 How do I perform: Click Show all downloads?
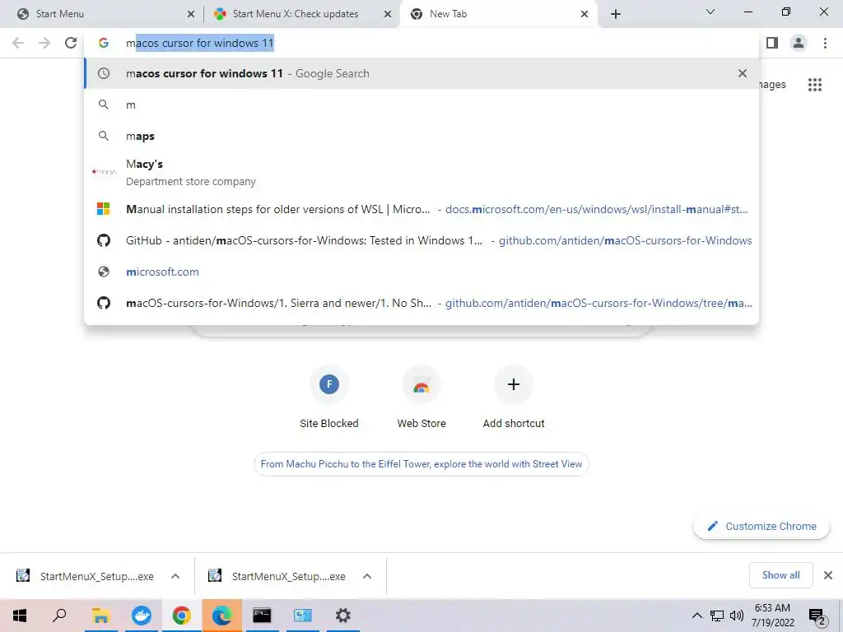780,575
